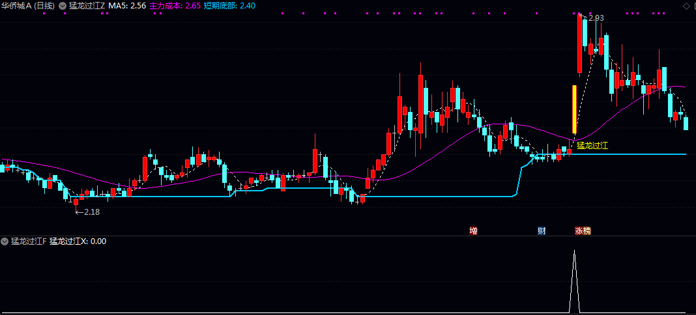The width and height of the screenshot is (696, 315).
Task: Open the dropdown next to 猛龙过江Z indicator
Action: [x=63, y=7]
